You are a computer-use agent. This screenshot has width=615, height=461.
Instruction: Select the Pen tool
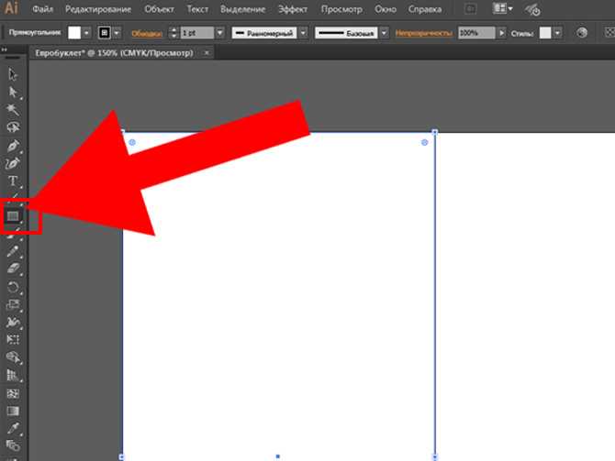(x=13, y=146)
